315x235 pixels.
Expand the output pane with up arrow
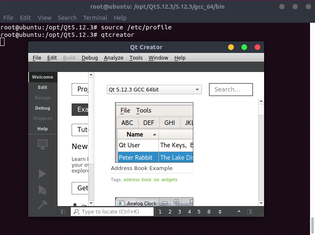click(x=239, y=211)
